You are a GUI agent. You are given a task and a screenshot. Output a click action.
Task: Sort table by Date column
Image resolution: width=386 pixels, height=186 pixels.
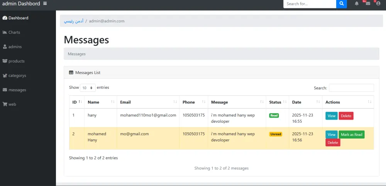click(305, 102)
